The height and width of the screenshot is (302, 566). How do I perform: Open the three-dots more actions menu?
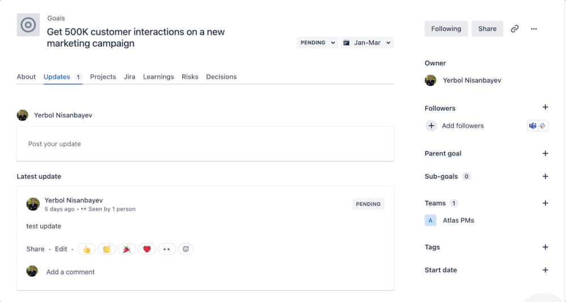pos(534,29)
